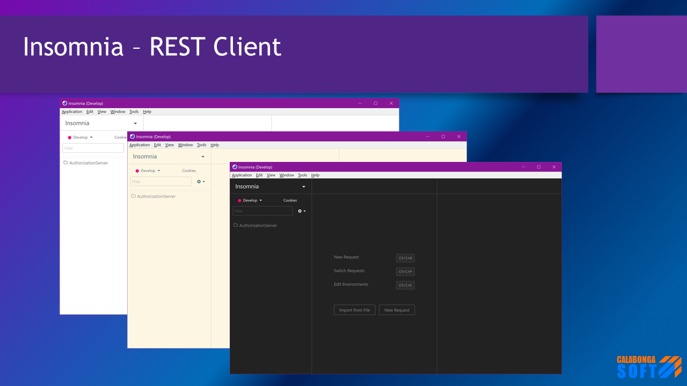Open Develop environment dropdown in white window

[80, 137]
